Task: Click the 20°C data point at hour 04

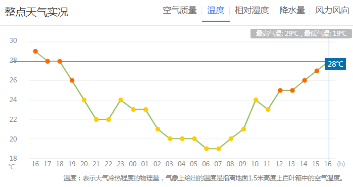Action: coord(182,138)
